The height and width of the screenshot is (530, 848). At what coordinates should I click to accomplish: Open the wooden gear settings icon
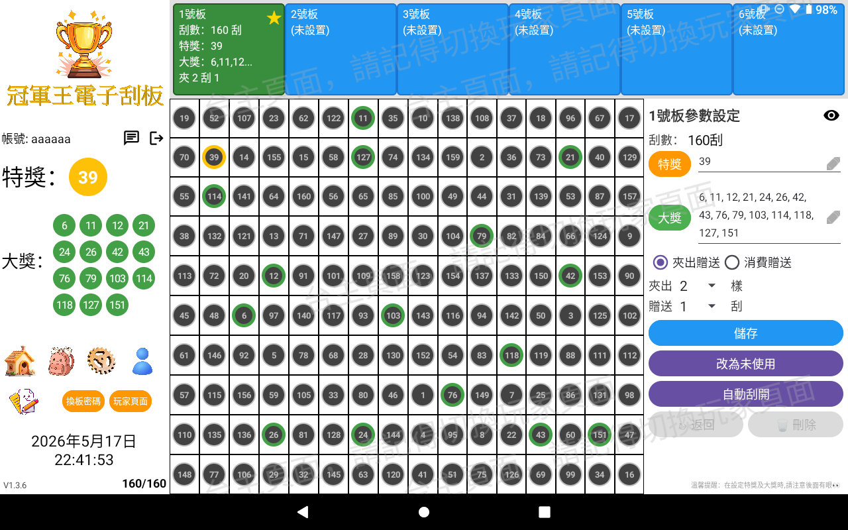click(x=101, y=361)
